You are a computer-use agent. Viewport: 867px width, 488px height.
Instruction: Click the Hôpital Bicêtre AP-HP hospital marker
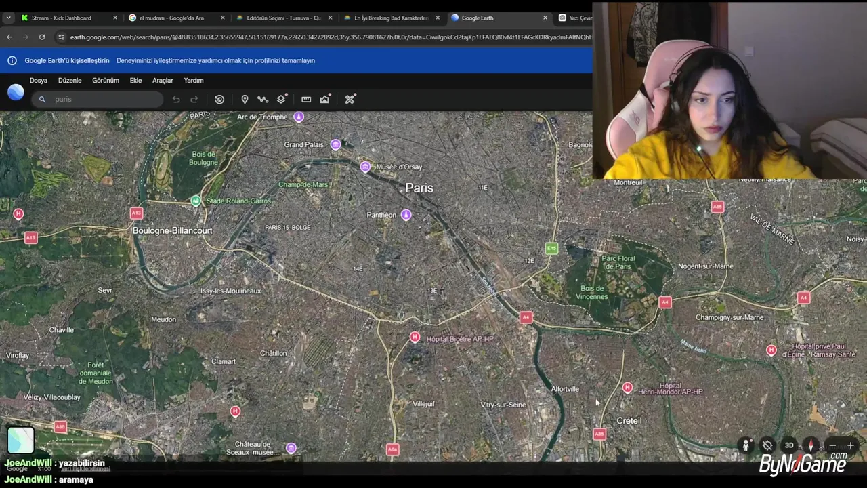tap(415, 337)
